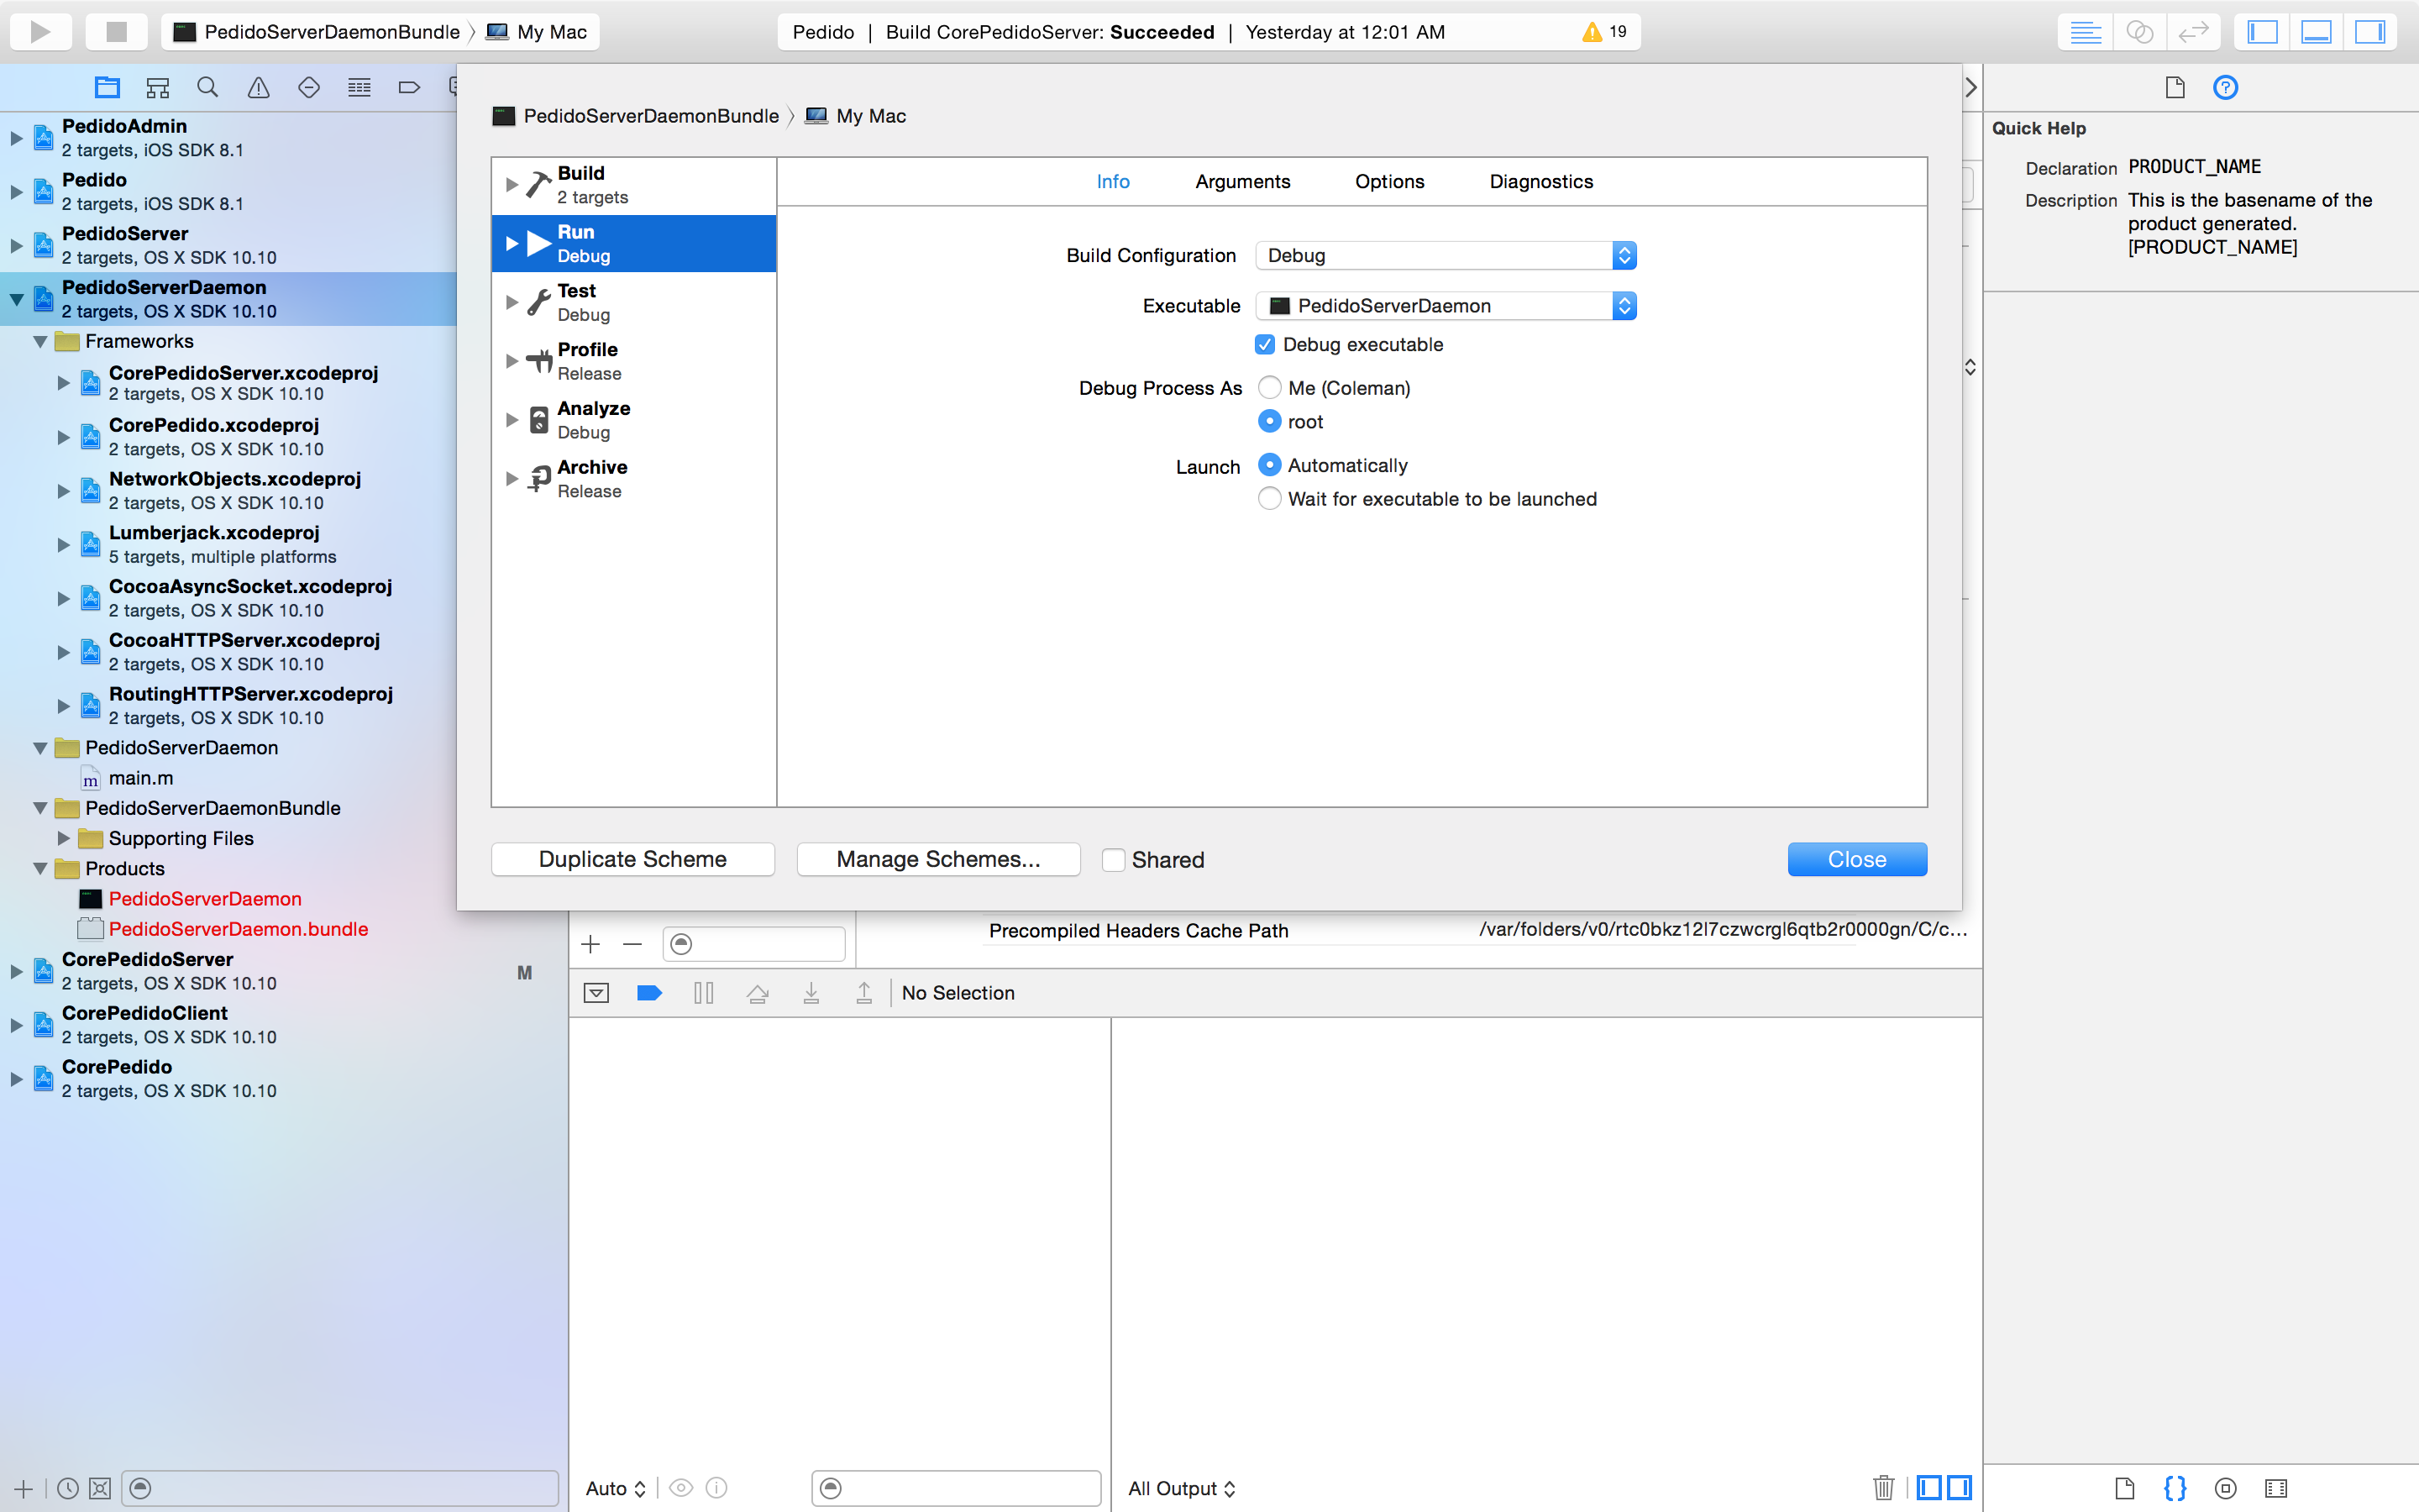Viewport: 2419px width, 1512px height.
Task: Click the Manage Schemes... button
Action: click(938, 859)
